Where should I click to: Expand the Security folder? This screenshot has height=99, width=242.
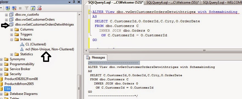(1, 74)
